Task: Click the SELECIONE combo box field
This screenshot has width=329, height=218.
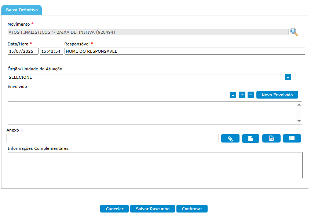Action: 146,77
